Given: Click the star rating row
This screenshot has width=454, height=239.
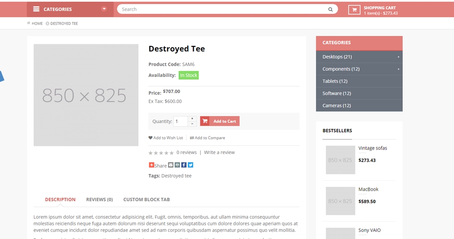Looking at the screenshot, I should [161, 153].
